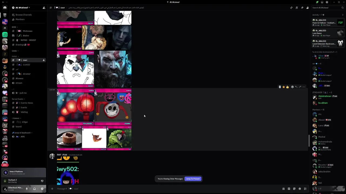Collapse away of keyboard category
This screenshot has height=194, width=346.
pos(22,133)
